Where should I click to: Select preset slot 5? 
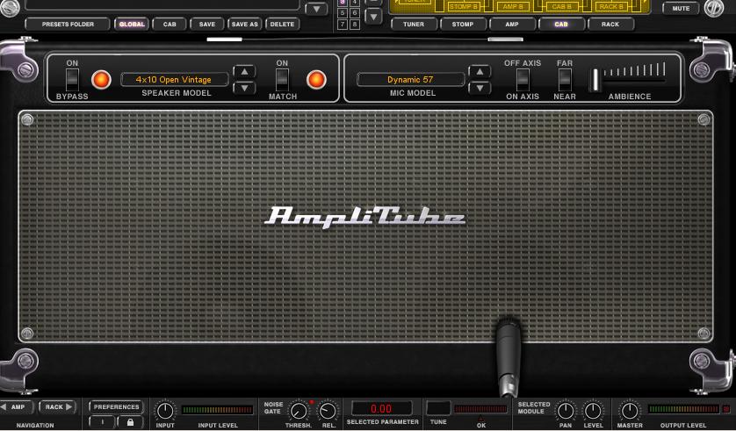343,12
